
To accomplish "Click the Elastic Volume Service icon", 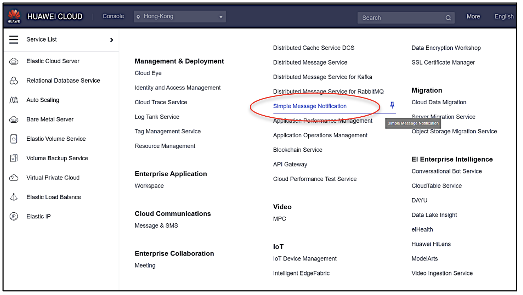I will [x=13, y=139].
